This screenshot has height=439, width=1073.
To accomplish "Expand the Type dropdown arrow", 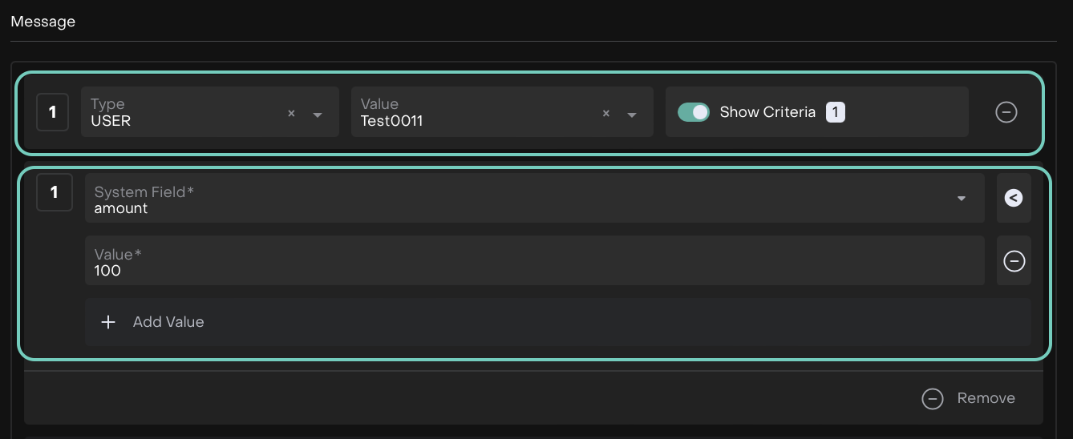I will coord(318,115).
